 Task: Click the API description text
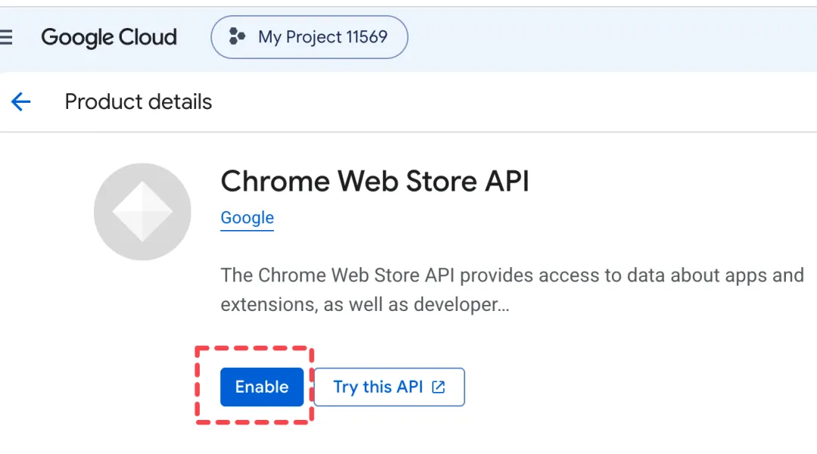click(512, 289)
